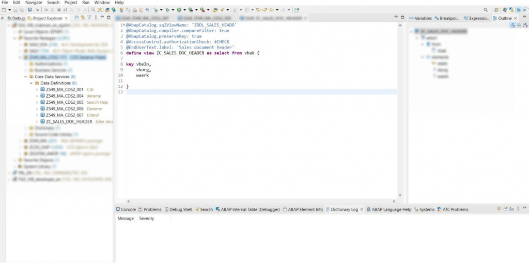
Task: Switch to the Debug view tab on left
Action: coord(16,18)
